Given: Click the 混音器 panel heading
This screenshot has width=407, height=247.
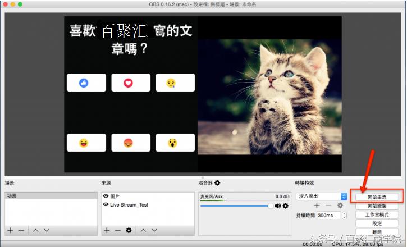Looking at the screenshot, I should click(205, 182).
